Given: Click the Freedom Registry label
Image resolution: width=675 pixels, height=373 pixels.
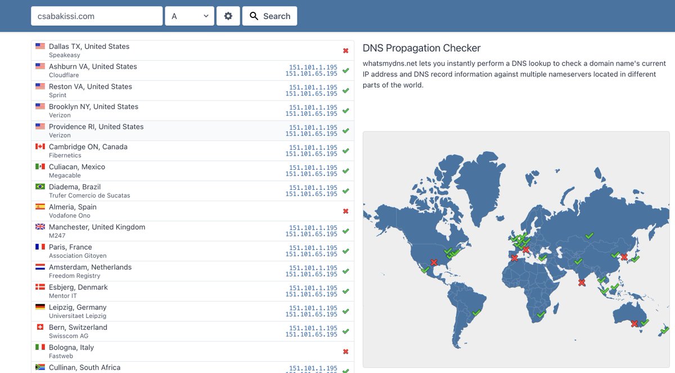Looking at the screenshot, I should tap(74, 276).
